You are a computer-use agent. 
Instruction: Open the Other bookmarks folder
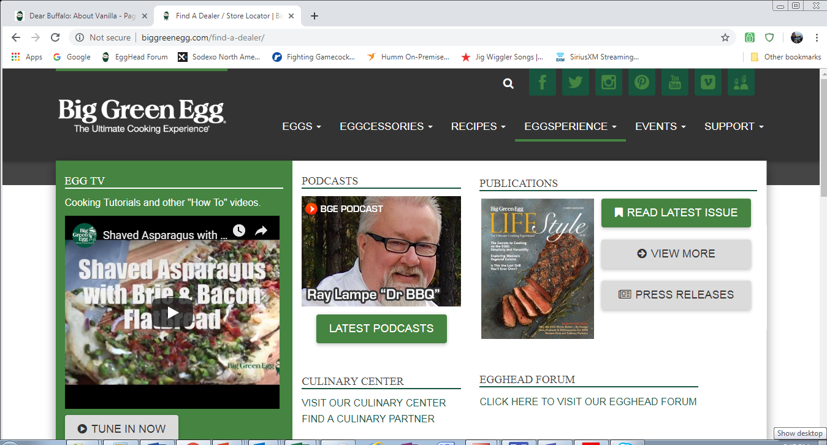[x=786, y=57]
